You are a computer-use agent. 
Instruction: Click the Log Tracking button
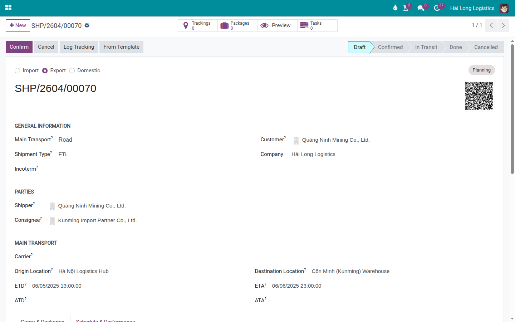(x=79, y=47)
